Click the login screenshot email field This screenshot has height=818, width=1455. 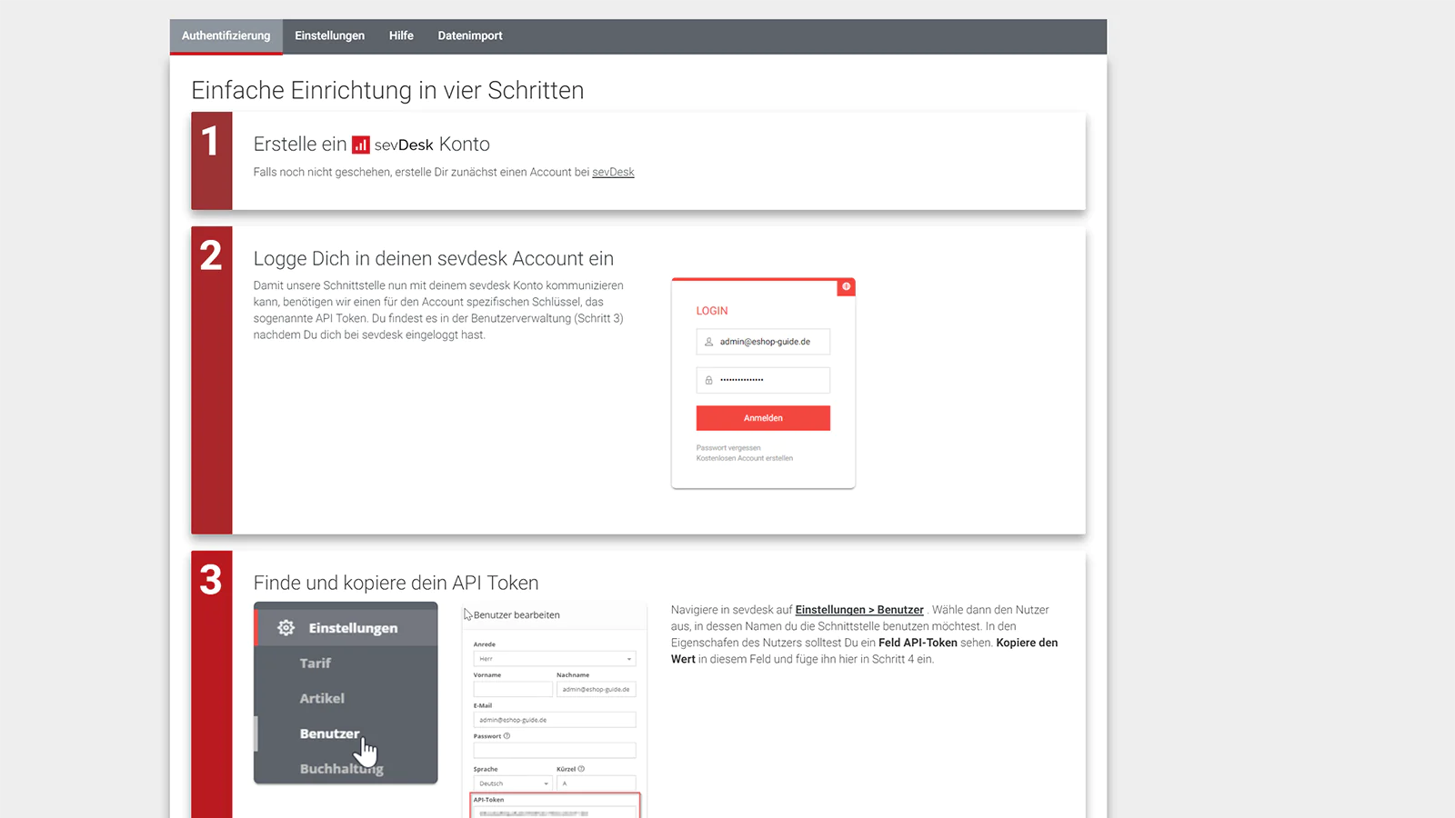coord(763,342)
